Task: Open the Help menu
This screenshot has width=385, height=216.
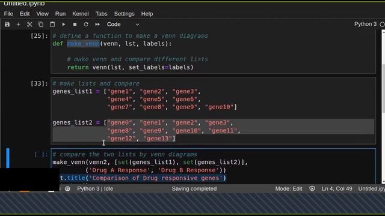Action: pyautogui.click(x=147, y=14)
